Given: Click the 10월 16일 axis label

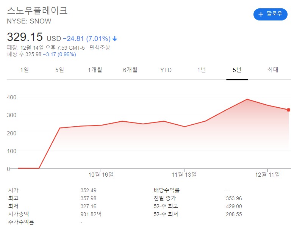Looking at the screenshot, I should [101, 174].
